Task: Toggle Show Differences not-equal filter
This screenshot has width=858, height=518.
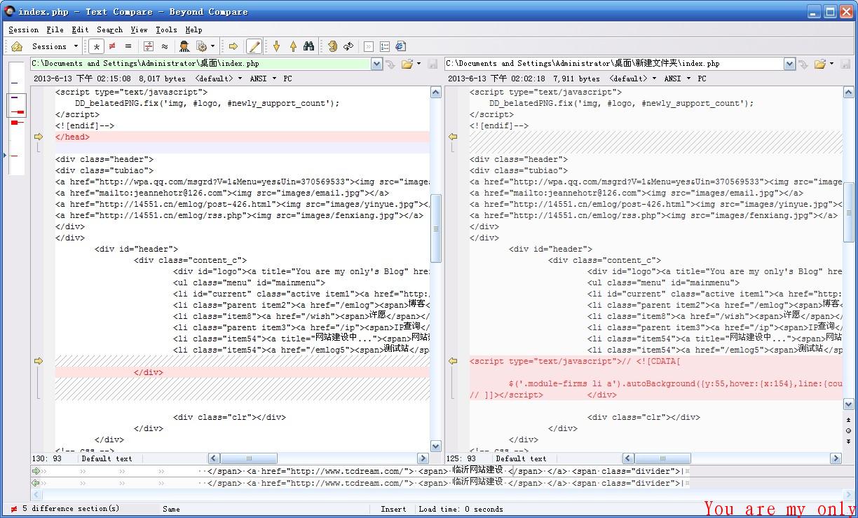Action: [112, 46]
